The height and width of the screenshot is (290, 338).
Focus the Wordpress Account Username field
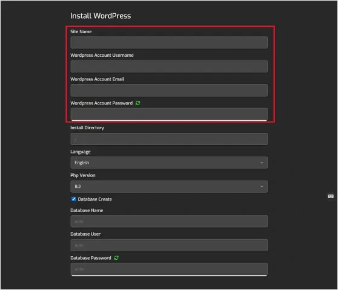(x=169, y=66)
